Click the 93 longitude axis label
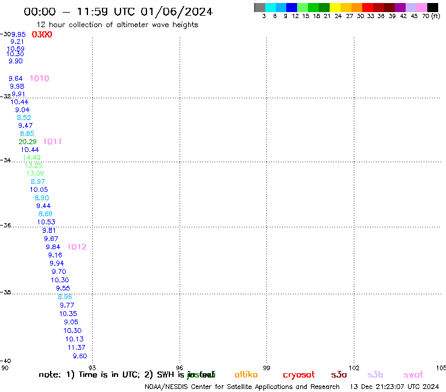 pos(92,368)
